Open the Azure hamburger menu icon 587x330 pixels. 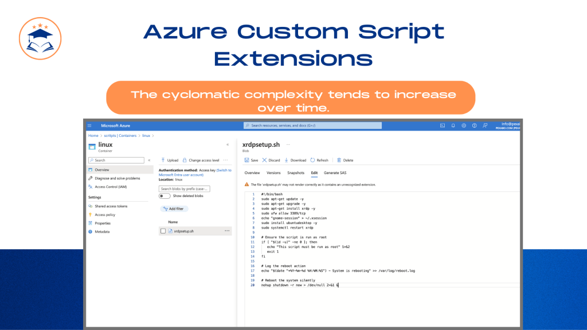(89, 125)
